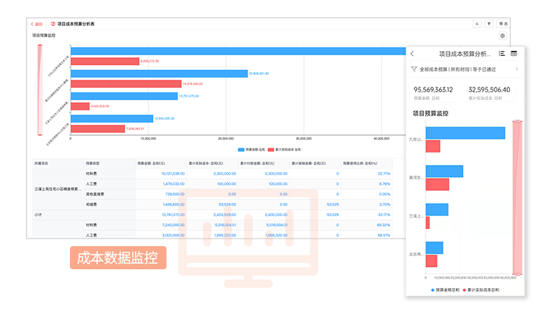Click desktop chart left range slider
The width and height of the screenshot is (554, 321).
pos(41,90)
